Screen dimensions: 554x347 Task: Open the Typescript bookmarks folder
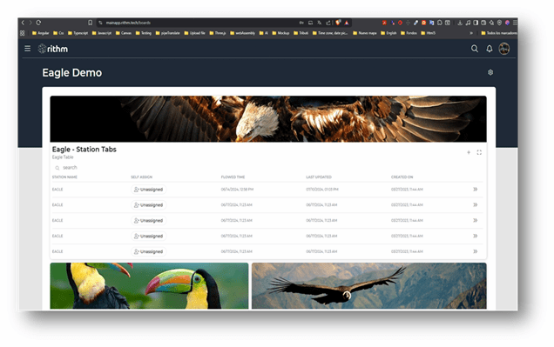coord(78,33)
